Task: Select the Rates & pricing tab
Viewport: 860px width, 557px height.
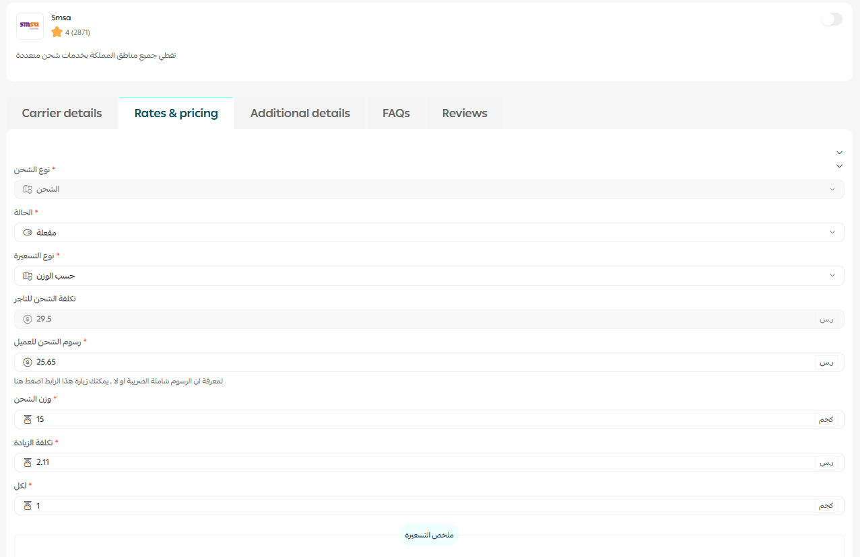Action: (x=176, y=113)
